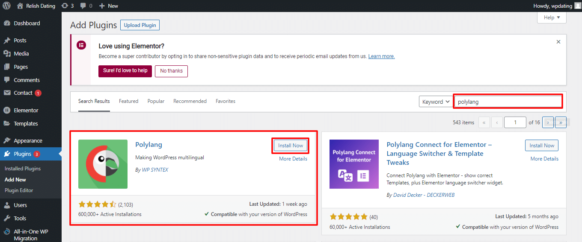The width and height of the screenshot is (582, 242).
Task: Click the Users icon in sidebar
Action: (x=7, y=205)
